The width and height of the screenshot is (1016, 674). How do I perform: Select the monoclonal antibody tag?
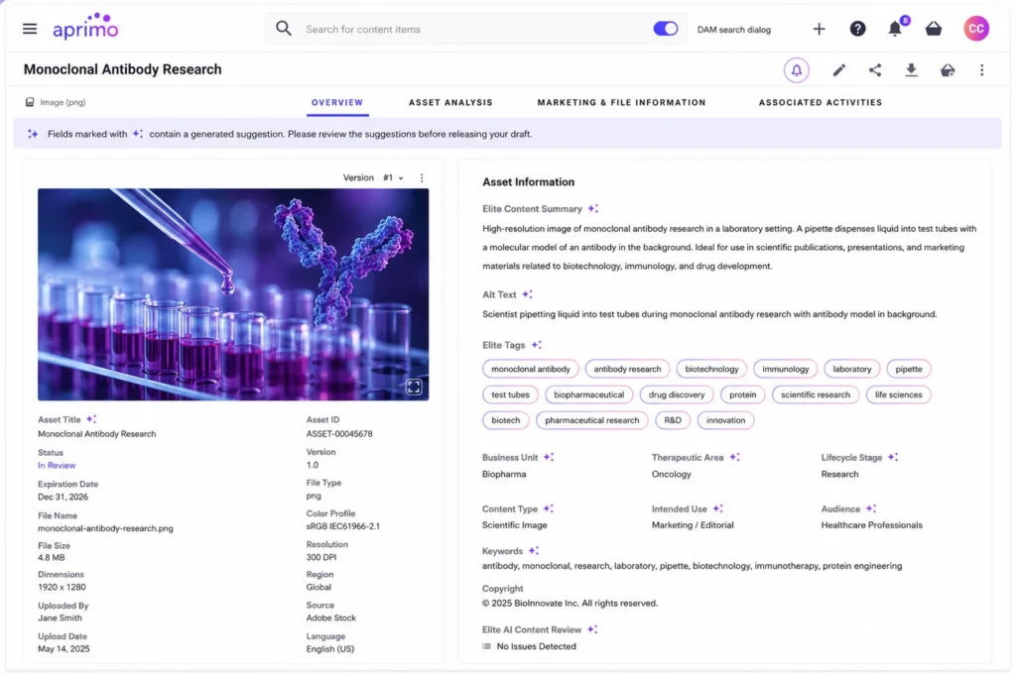pos(531,369)
